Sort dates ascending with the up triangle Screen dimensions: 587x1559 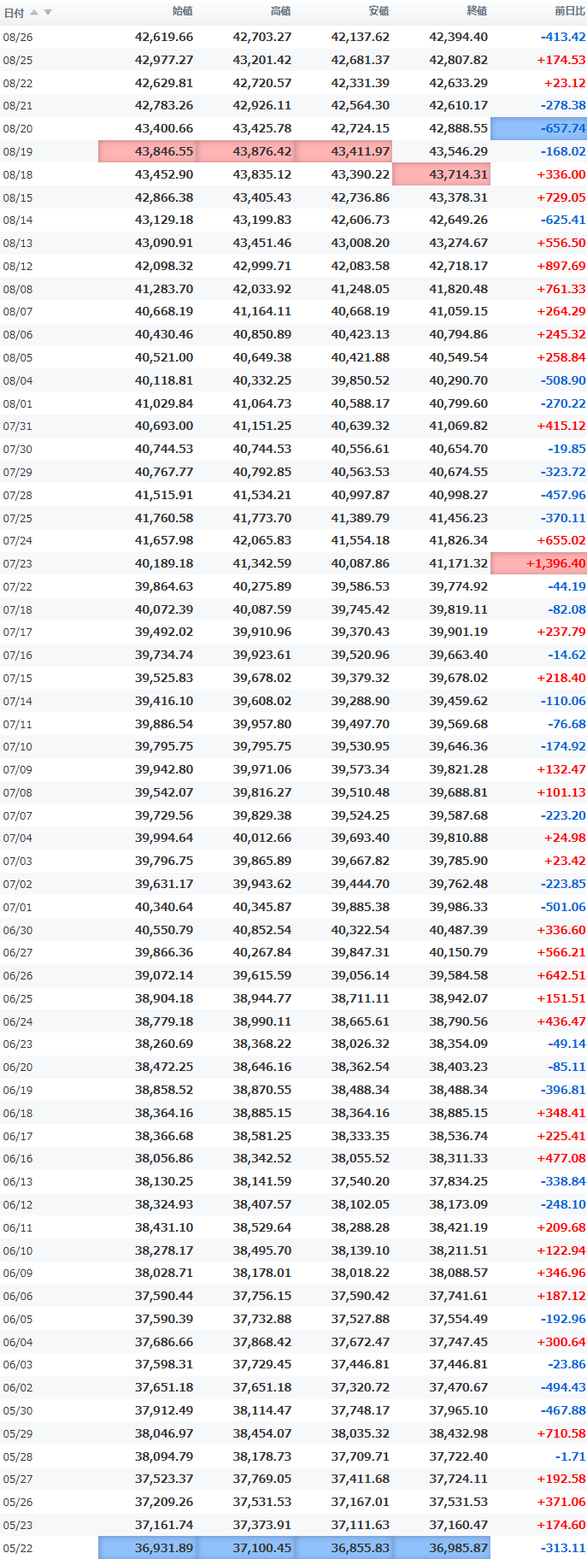pos(34,12)
